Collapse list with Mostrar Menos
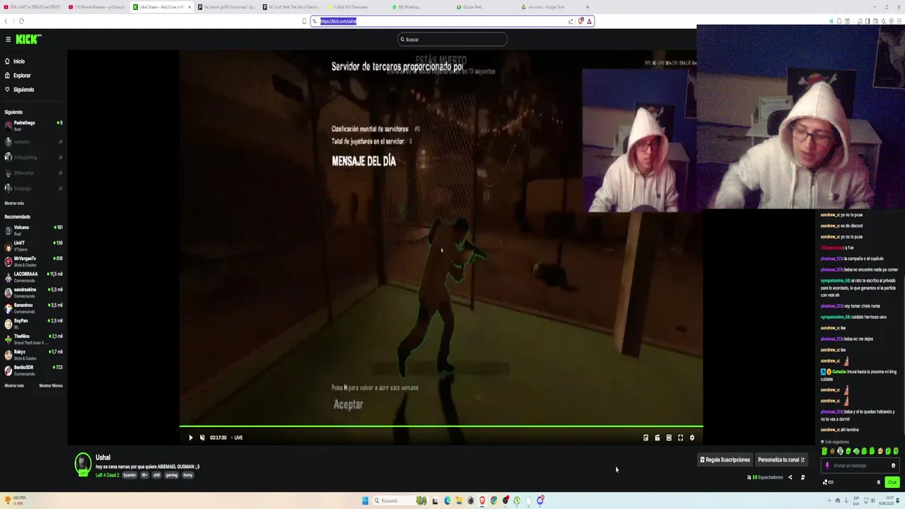The image size is (905, 509). pos(51,385)
